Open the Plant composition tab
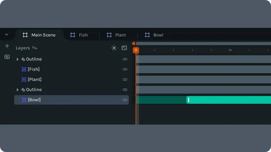Viewport: 271px width, 152px height. click(x=116, y=35)
